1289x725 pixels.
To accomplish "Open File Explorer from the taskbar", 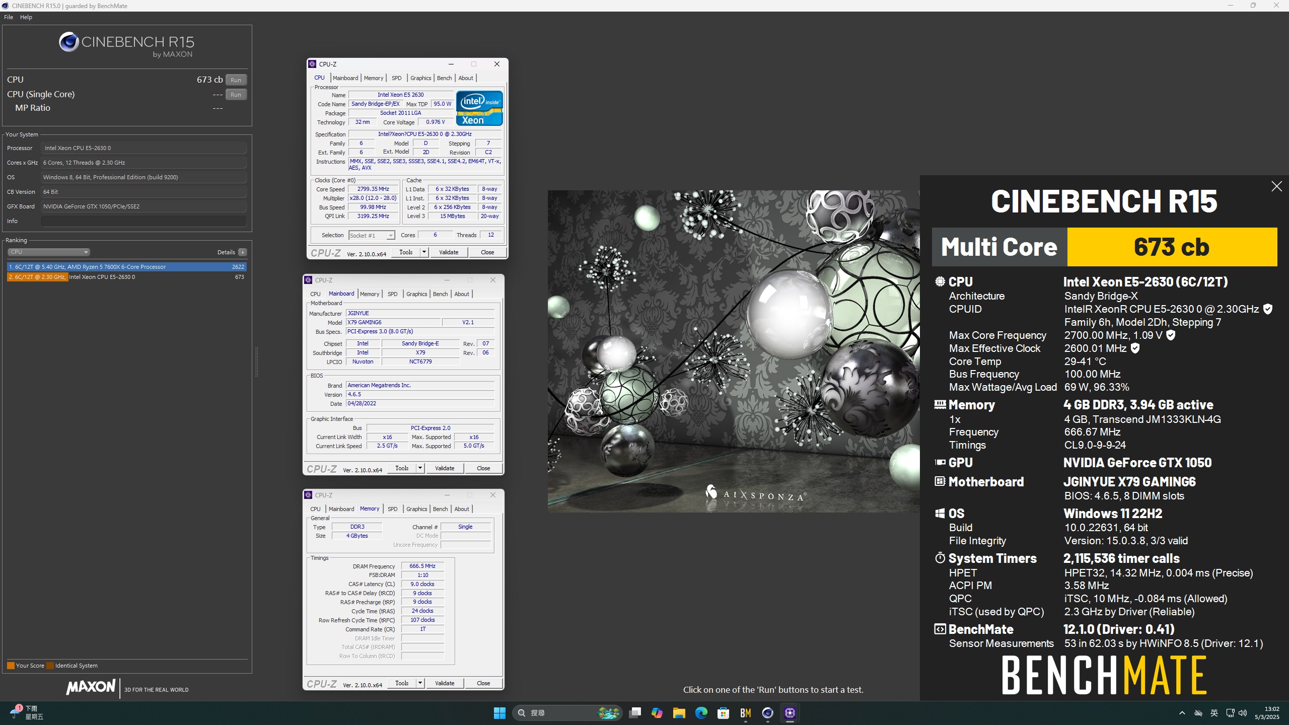I will click(x=679, y=713).
